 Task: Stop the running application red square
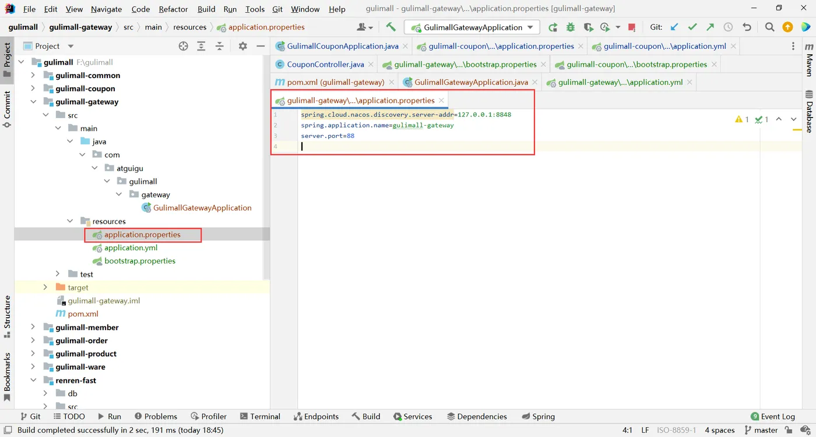pyautogui.click(x=632, y=27)
